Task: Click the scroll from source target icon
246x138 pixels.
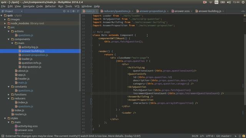Action: point(64,11)
